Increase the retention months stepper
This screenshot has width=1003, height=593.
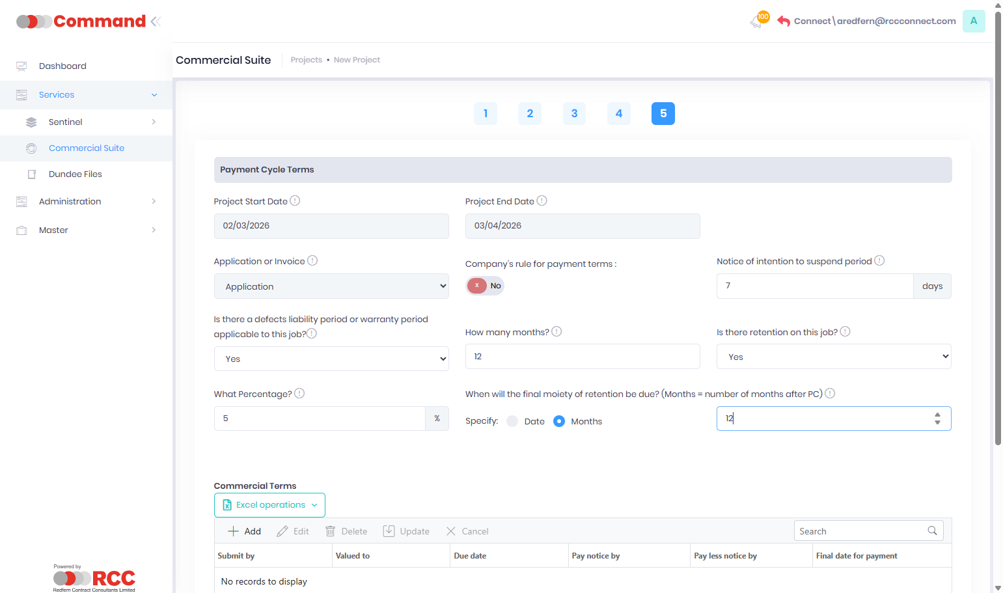click(937, 415)
